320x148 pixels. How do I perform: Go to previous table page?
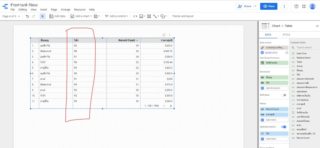[x=164, y=106]
